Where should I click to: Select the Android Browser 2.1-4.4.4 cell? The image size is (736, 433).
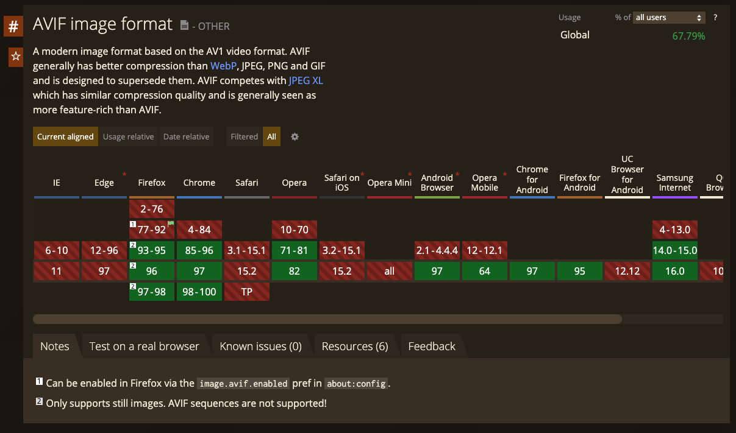click(437, 250)
